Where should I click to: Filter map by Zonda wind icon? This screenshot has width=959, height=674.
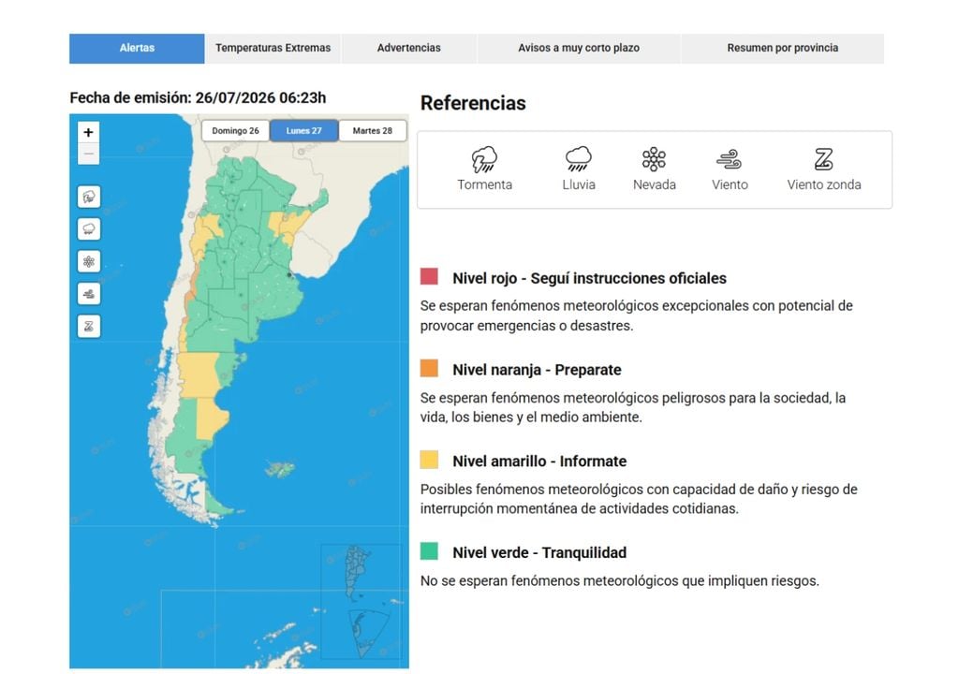point(89,327)
